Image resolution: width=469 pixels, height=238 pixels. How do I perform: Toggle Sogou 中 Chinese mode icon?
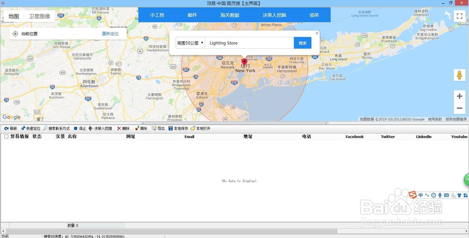(x=421, y=195)
